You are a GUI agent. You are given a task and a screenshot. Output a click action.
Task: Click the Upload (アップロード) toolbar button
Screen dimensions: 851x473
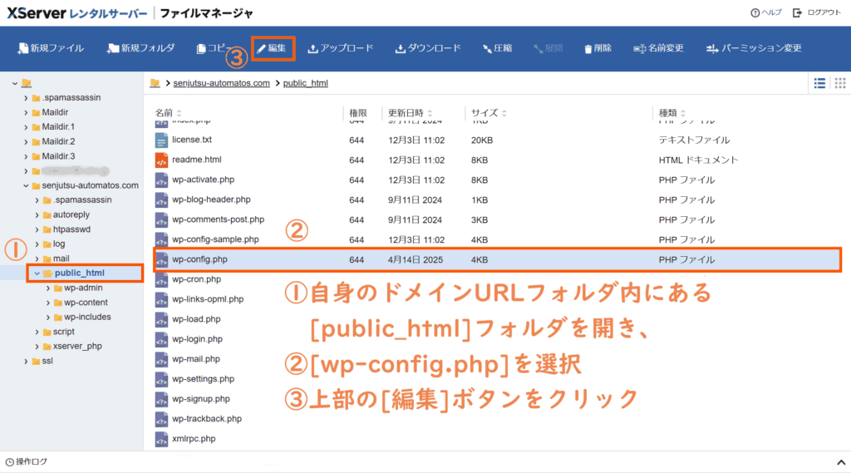pos(340,48)
